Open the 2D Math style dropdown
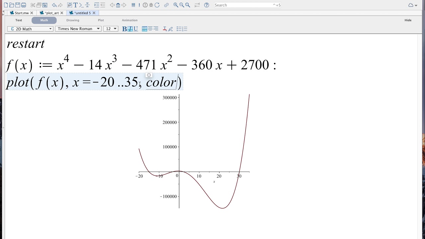The width and height of the screenshot is (425, 239). tap(30, 29)
